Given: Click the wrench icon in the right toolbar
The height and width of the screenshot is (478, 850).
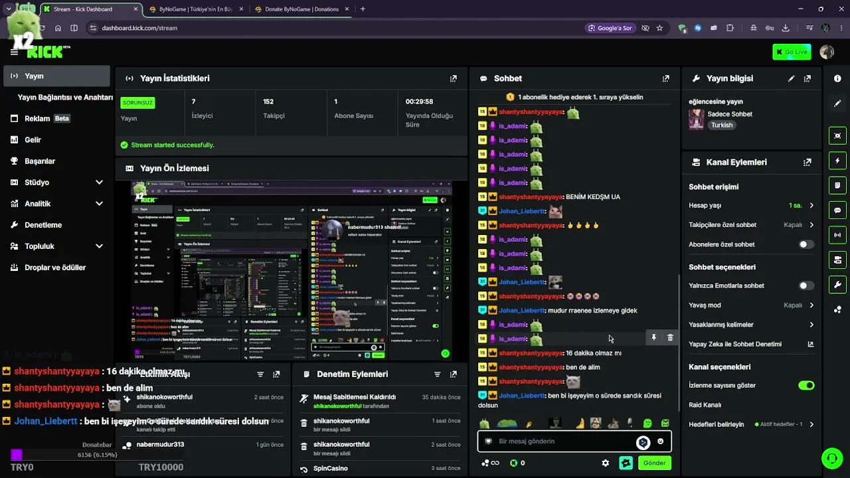Looking at the screenshot, I should click(837, 285).
